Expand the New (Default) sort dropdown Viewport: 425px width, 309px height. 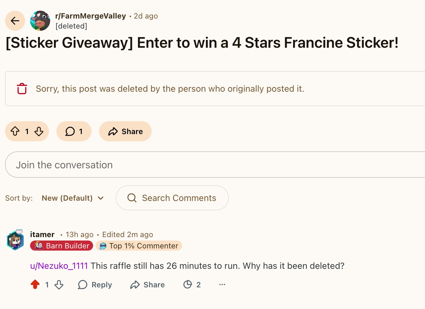73,198
